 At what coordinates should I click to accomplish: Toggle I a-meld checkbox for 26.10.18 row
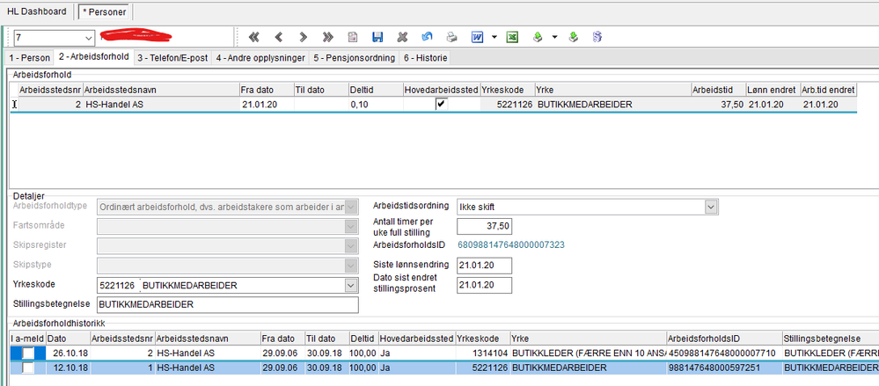click(28, 353)
